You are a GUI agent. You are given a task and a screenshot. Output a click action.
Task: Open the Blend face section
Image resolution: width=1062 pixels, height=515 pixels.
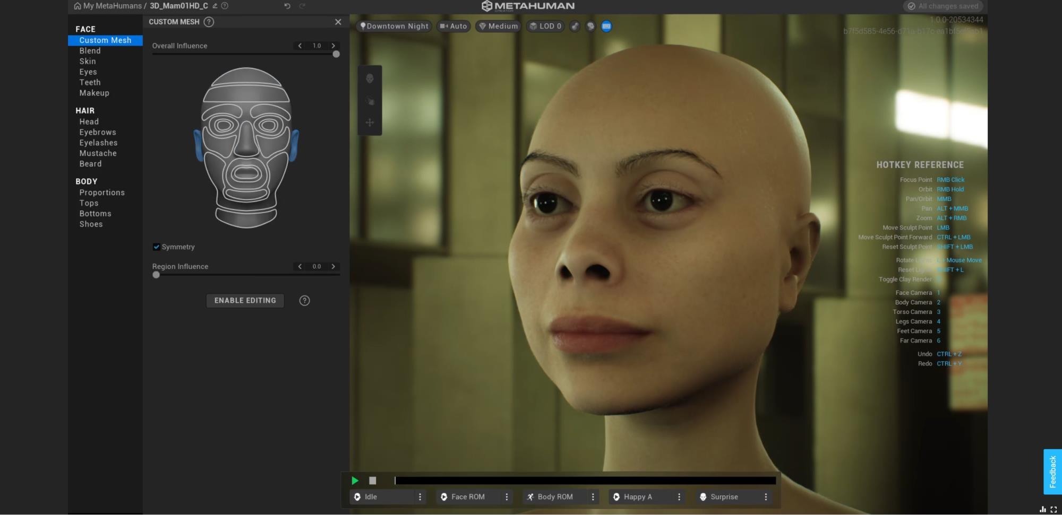[x=90, y=51]
